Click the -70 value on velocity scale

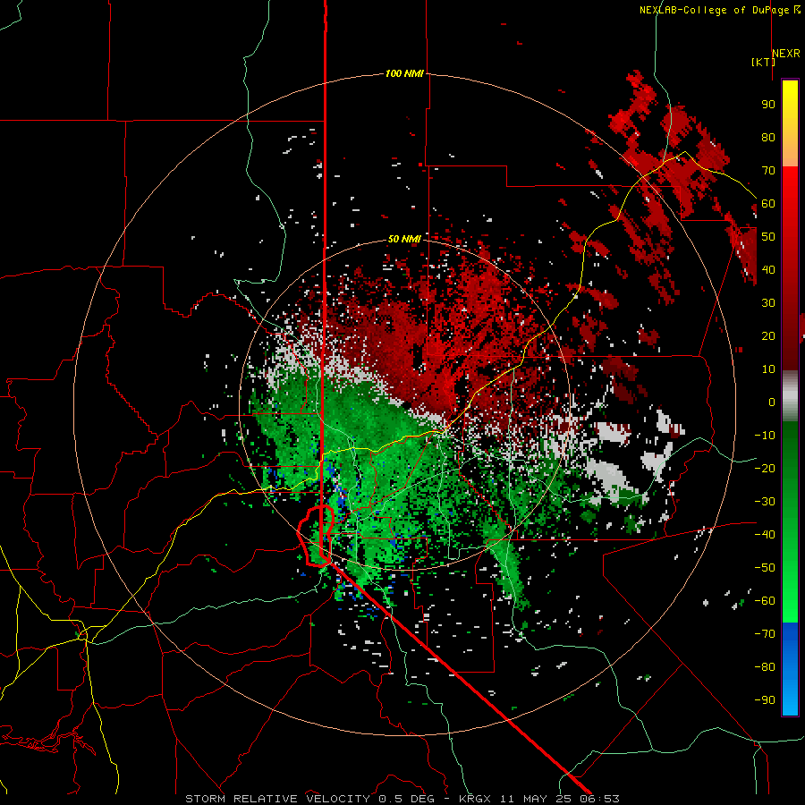pos(765,634)
